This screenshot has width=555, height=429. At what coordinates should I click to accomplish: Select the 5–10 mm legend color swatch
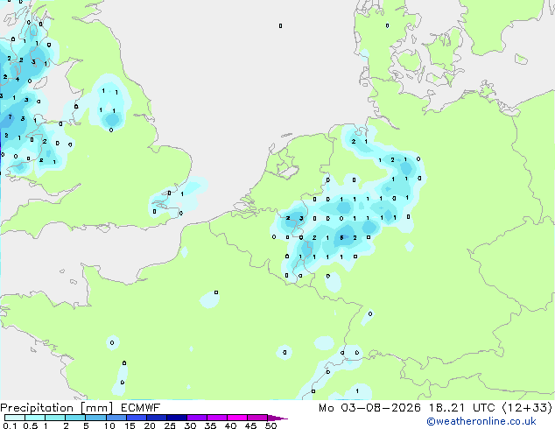pos(95,418)
